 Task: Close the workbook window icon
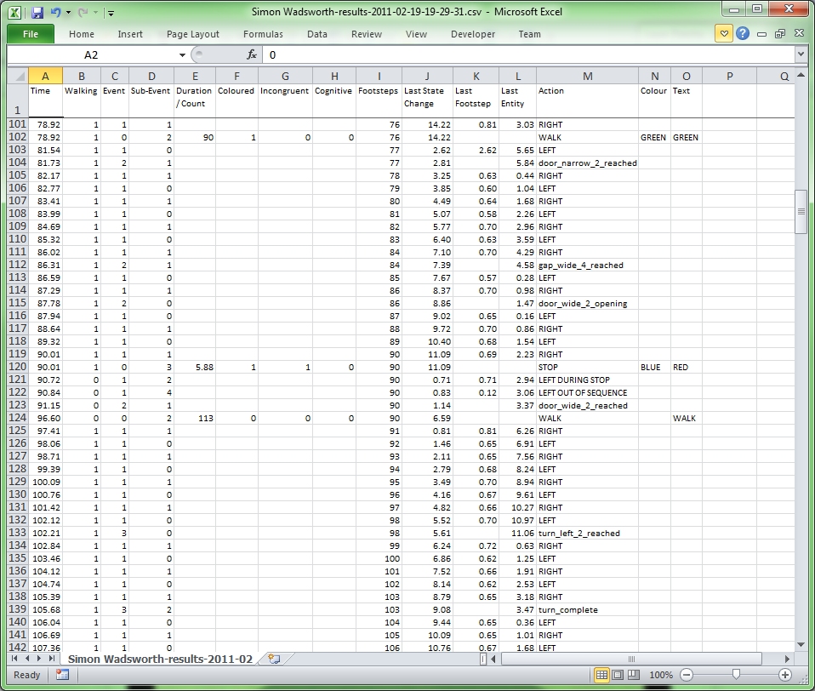(x=800, y=33)
